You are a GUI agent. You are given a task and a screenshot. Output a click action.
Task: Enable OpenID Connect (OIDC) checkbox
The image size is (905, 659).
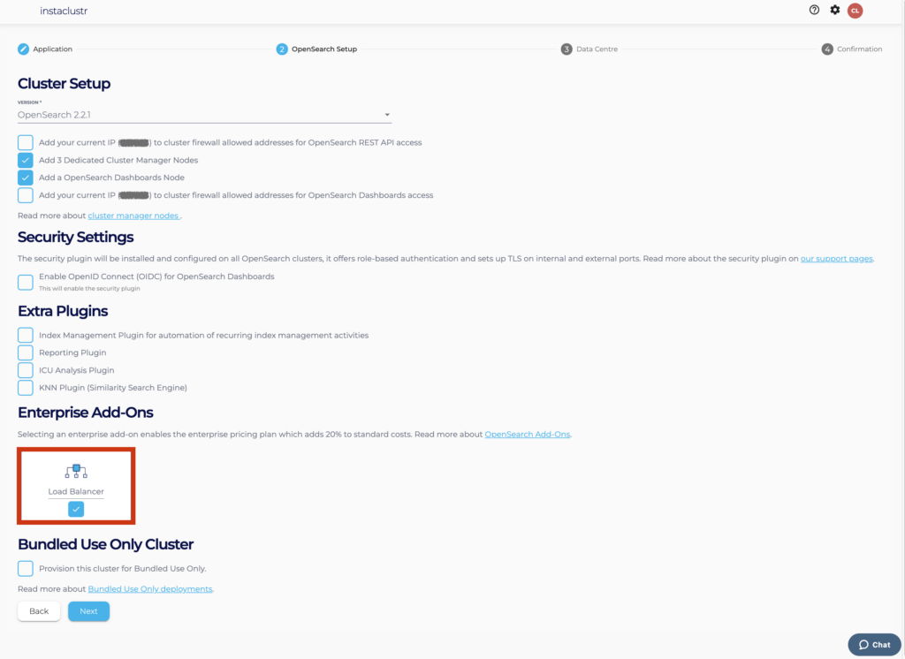click(x=26, y=282)
